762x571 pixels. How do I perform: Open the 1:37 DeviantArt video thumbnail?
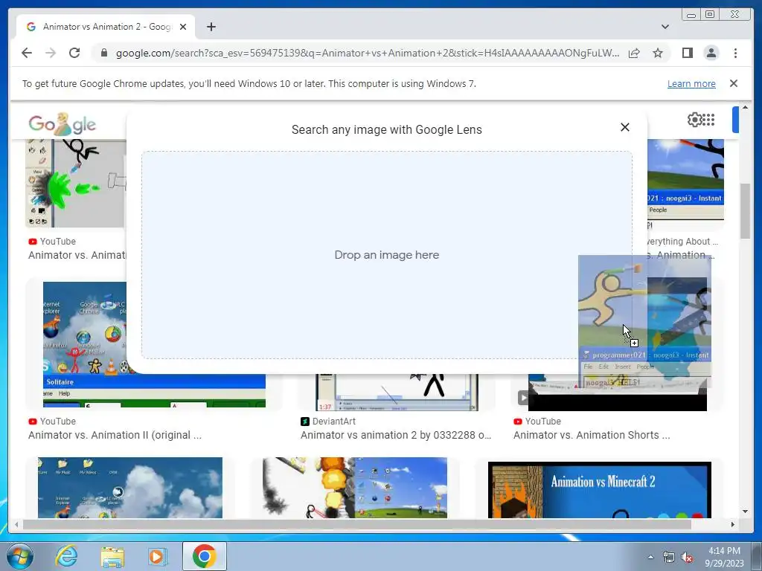click(397, 393)
